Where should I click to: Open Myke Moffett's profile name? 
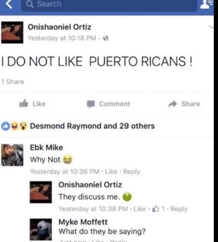click(x=83, y=222)
